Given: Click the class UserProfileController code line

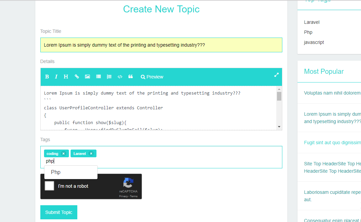Looking at the screenshot, I should click(104, 108).
